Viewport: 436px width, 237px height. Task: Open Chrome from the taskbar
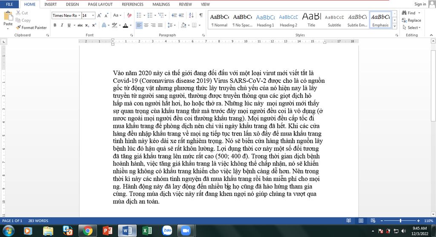click(88, 231)
